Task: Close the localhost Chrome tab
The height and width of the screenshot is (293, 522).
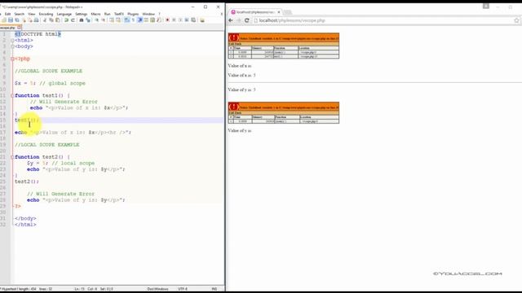Action: (x=279, y=12)
